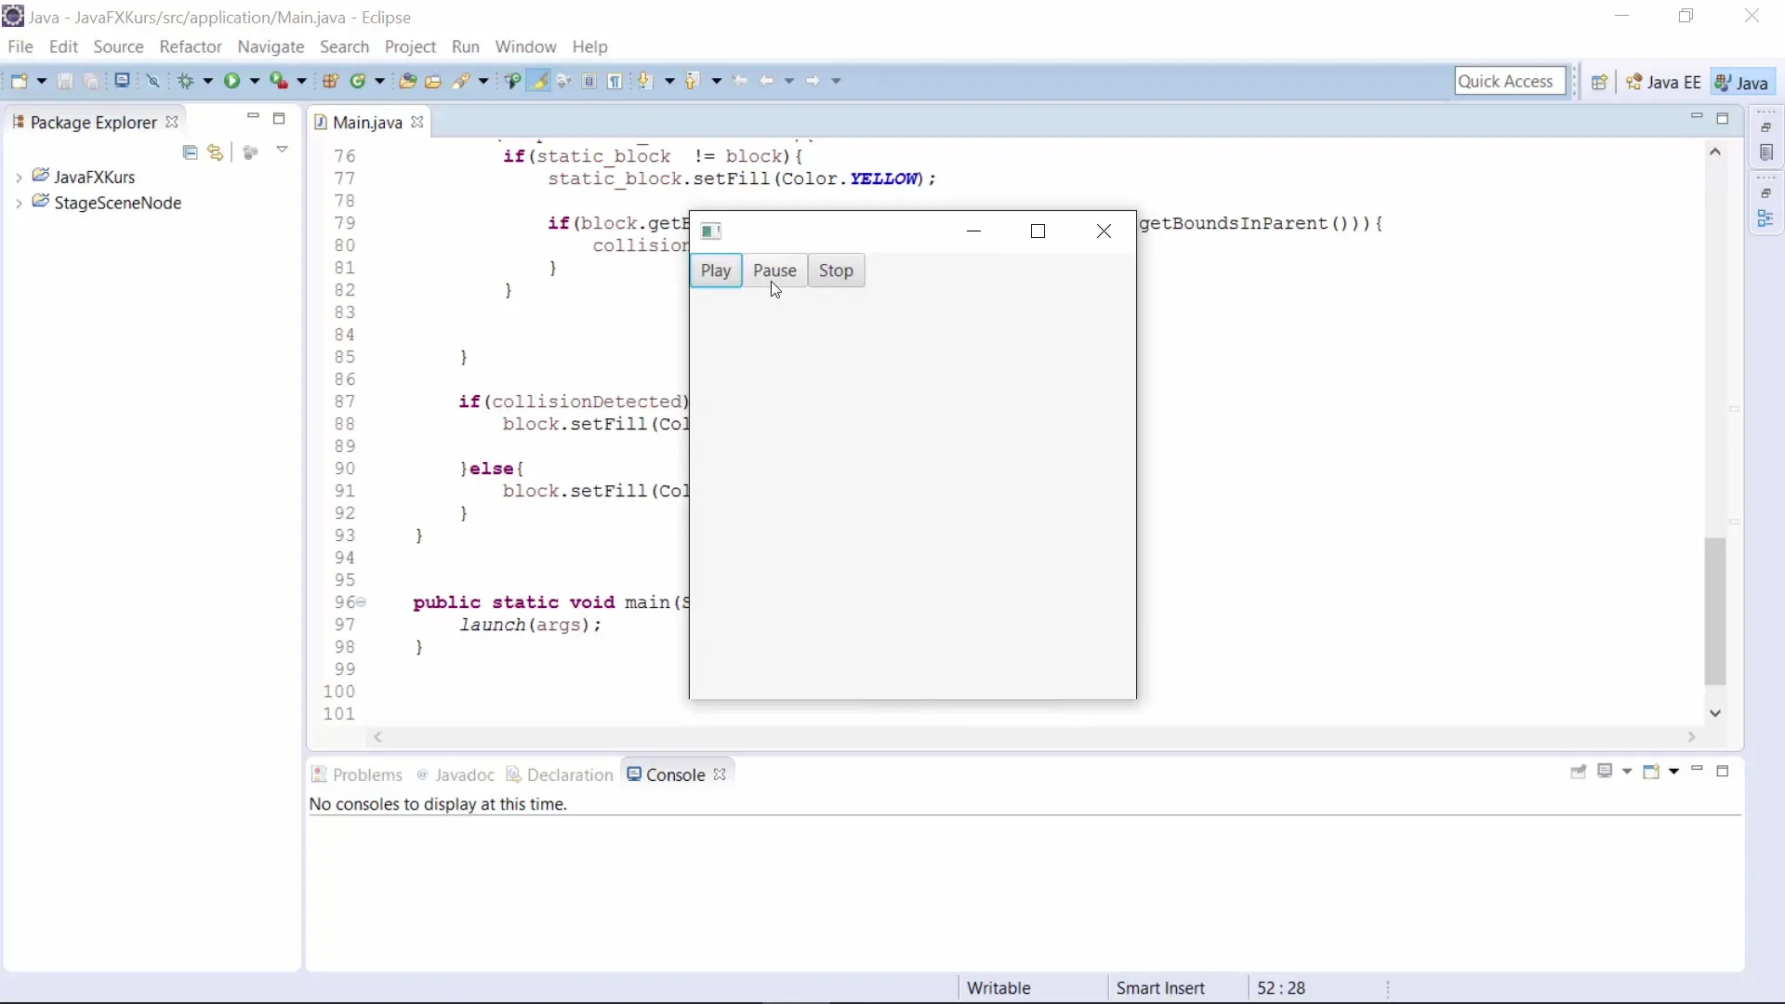Click the Skip All Breakpoints icon
Screen dimensions: 1785x1004
[153, 81]
